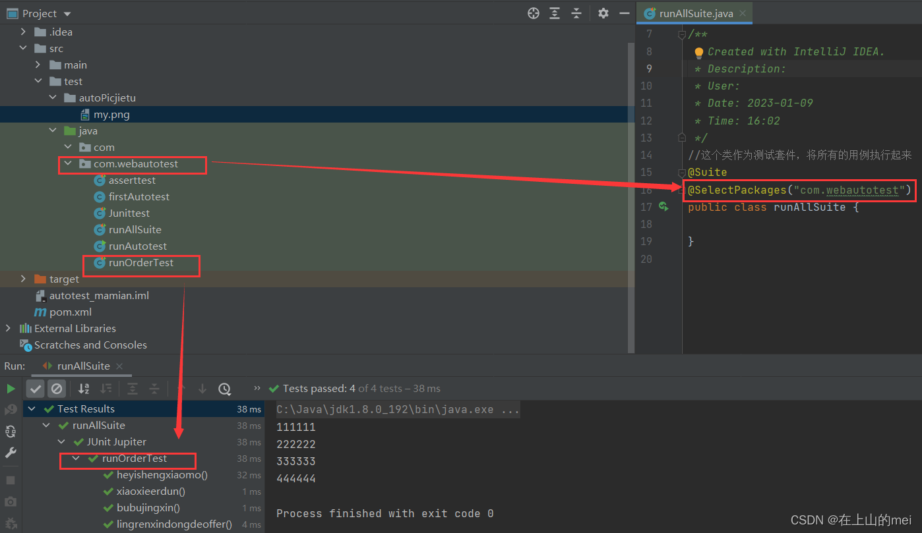Sort test results alphabetically
The height and width of the screenshot is (533, 922).
[83, 388]
